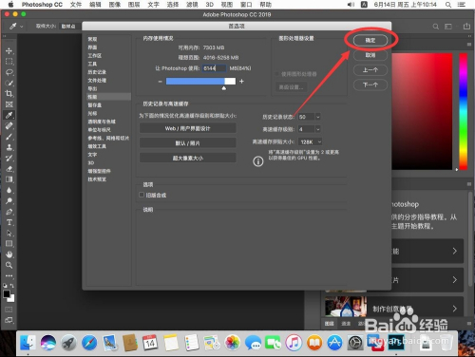The width and height of the screenshot is (475, 357).
Task: Select the Quick Selection tool
Action: pyautogui.click(x=9, y=83)
